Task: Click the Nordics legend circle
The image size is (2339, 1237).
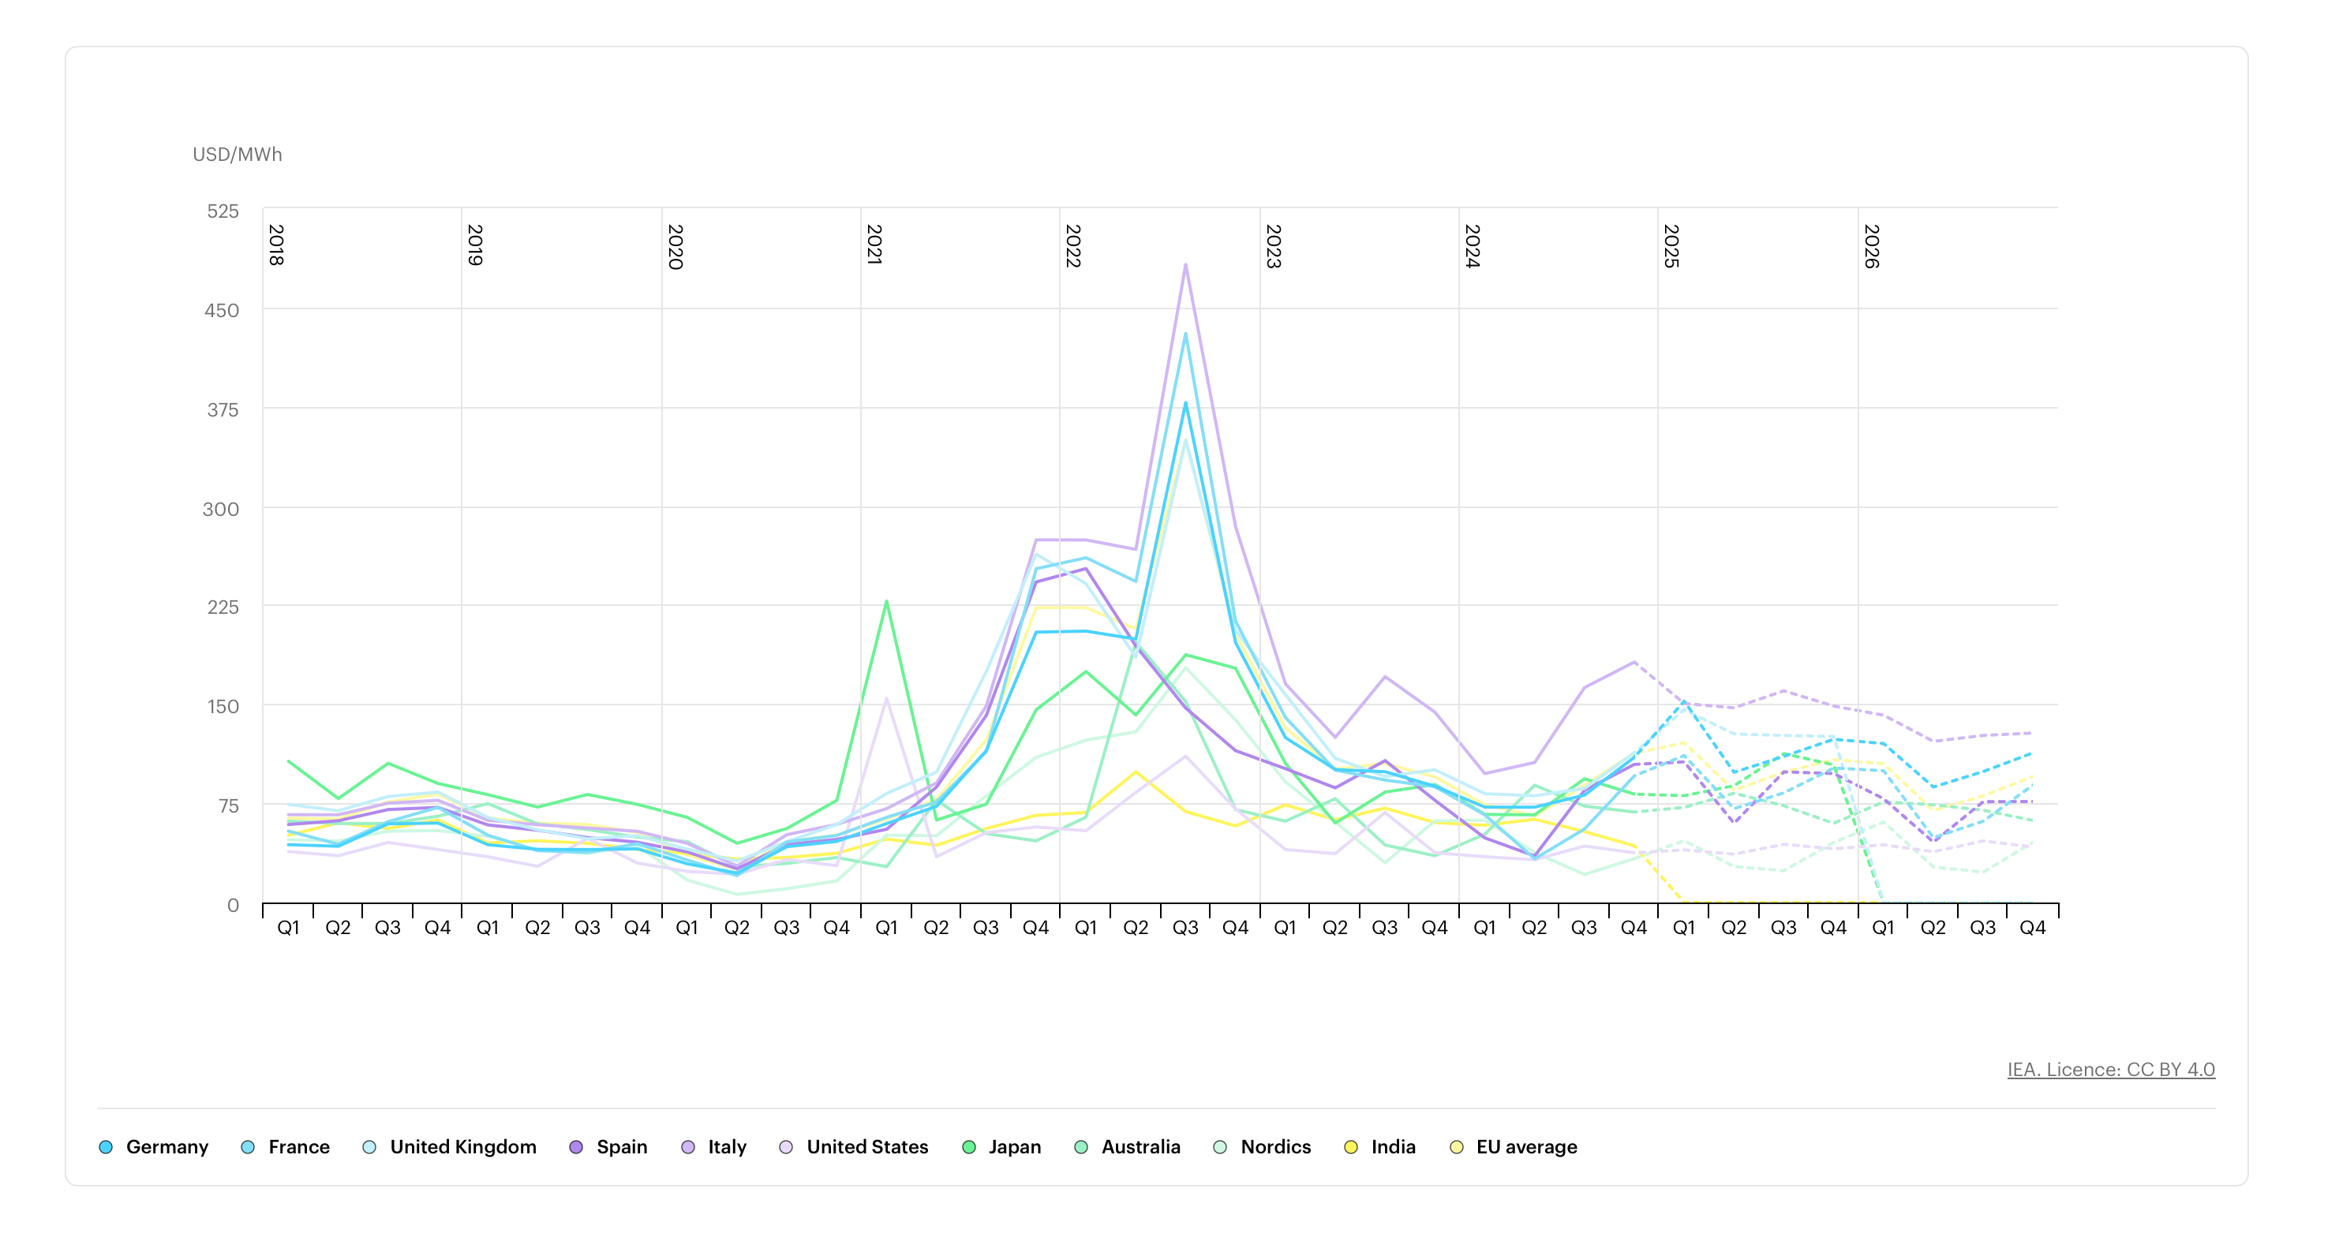Action: (x=1220, y=1147)
